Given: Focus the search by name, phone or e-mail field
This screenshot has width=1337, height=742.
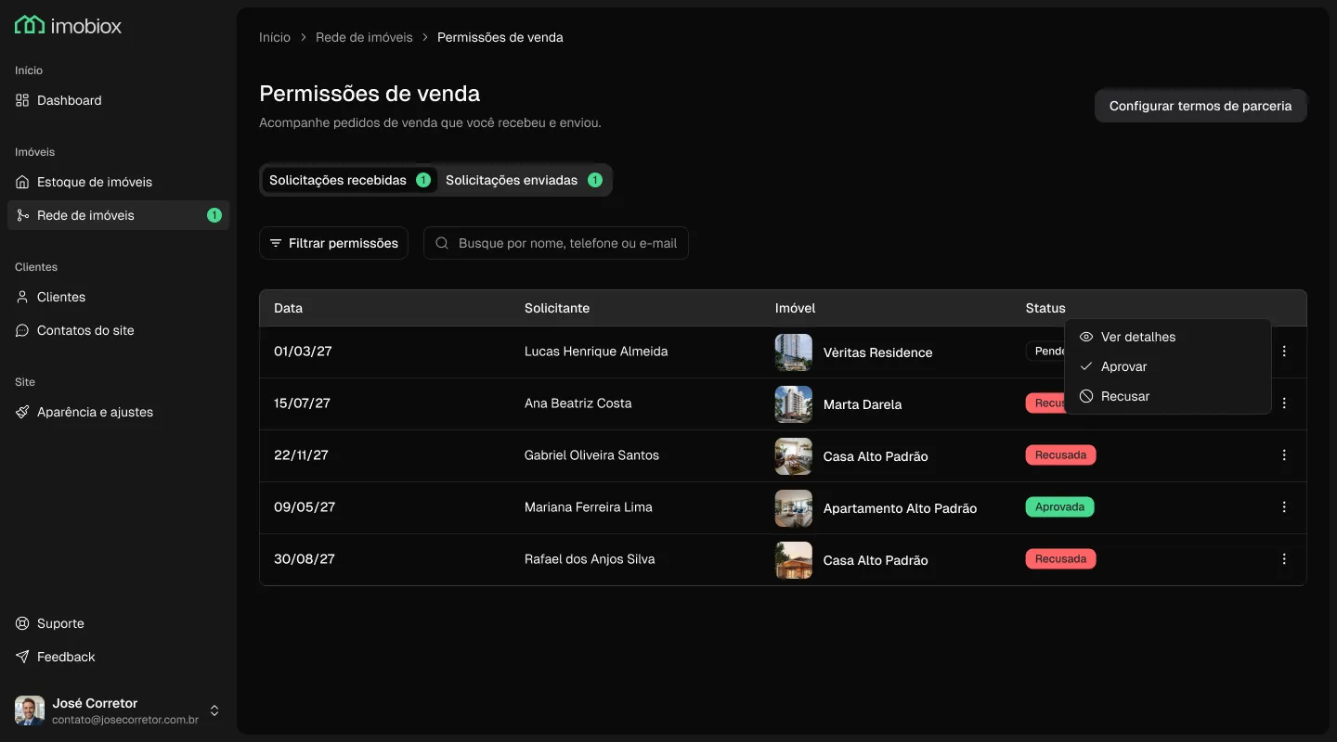Looking at the screenshot, I should (x=556, y=243).
